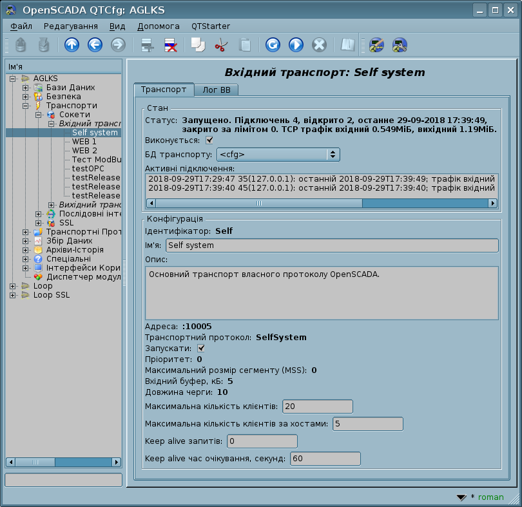This screenshot has width=522, height=507.
Task: Launch the second QTStarter module toolbar icon
Action: pyautogui.click(x=400, y=45)
